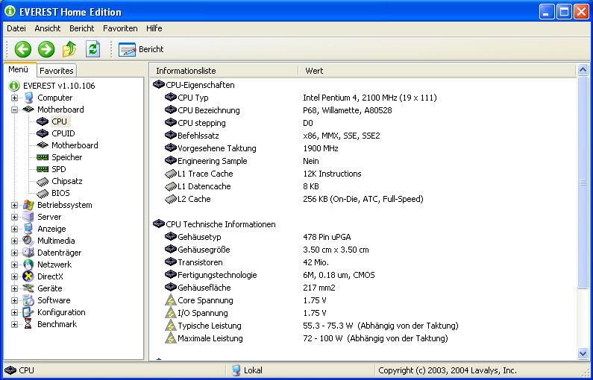Expand the Benchmark tree node

(14, 324)
